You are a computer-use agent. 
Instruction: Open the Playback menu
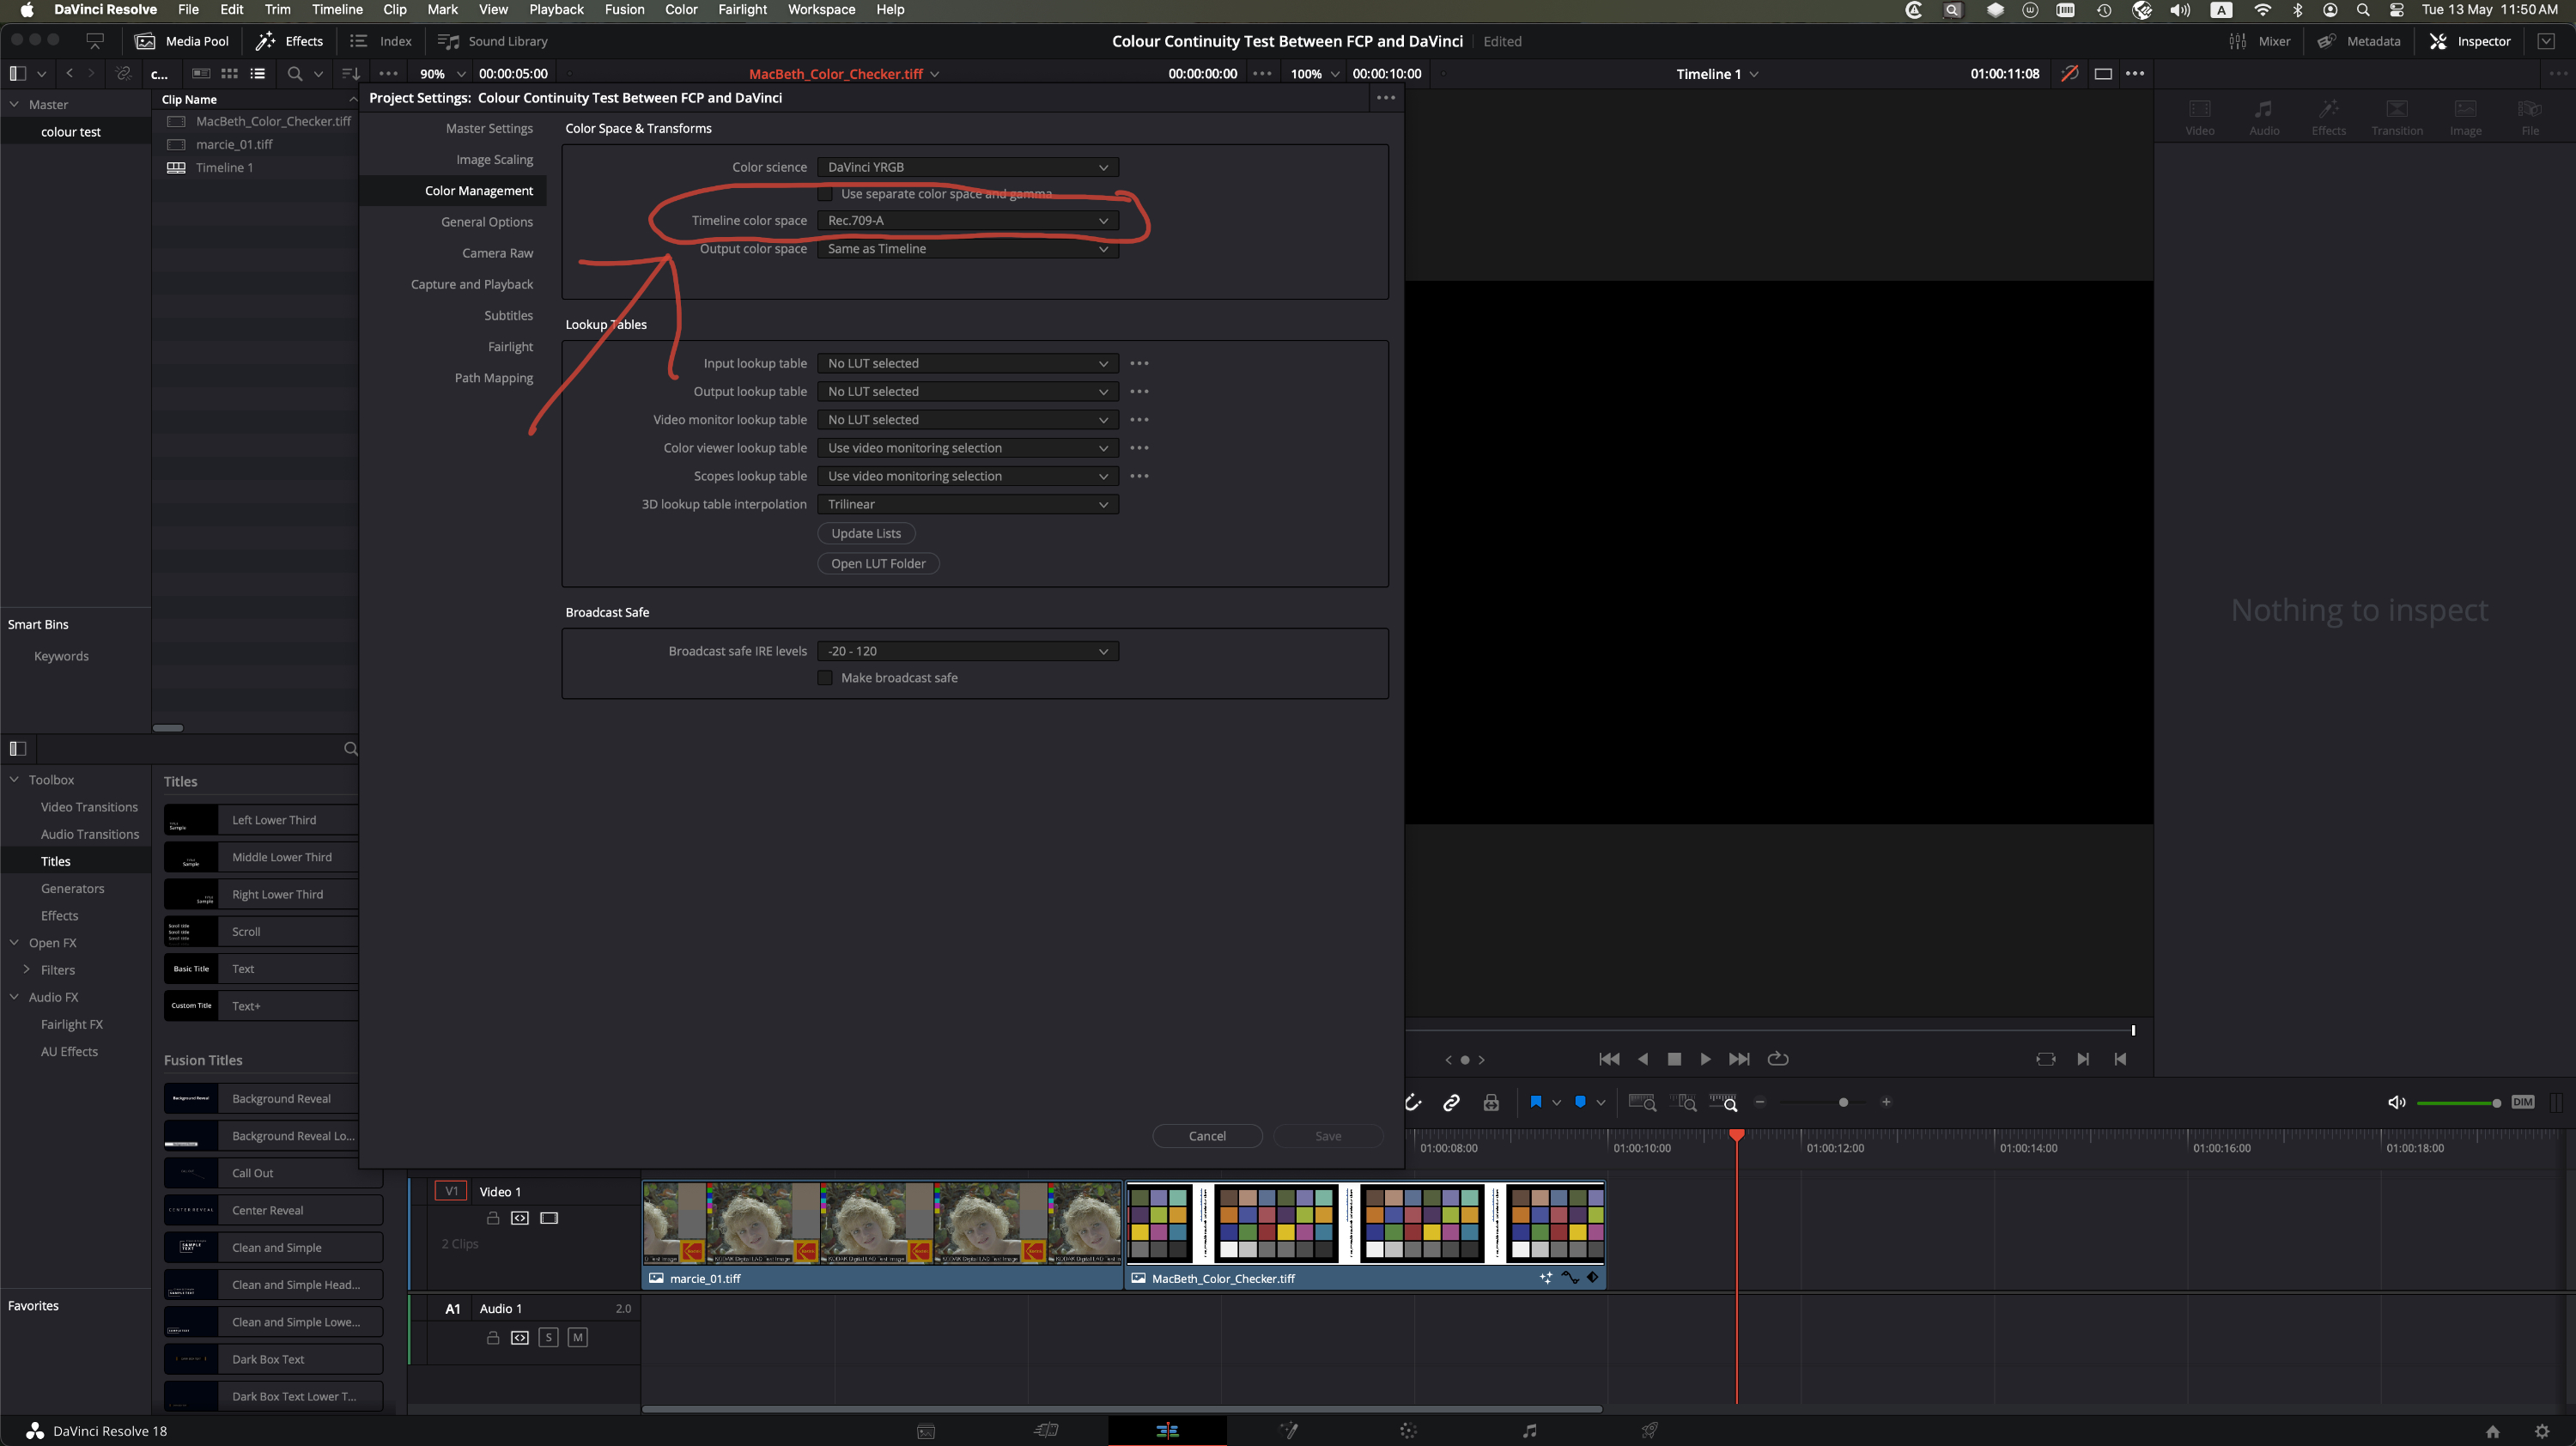pos(556,10)
